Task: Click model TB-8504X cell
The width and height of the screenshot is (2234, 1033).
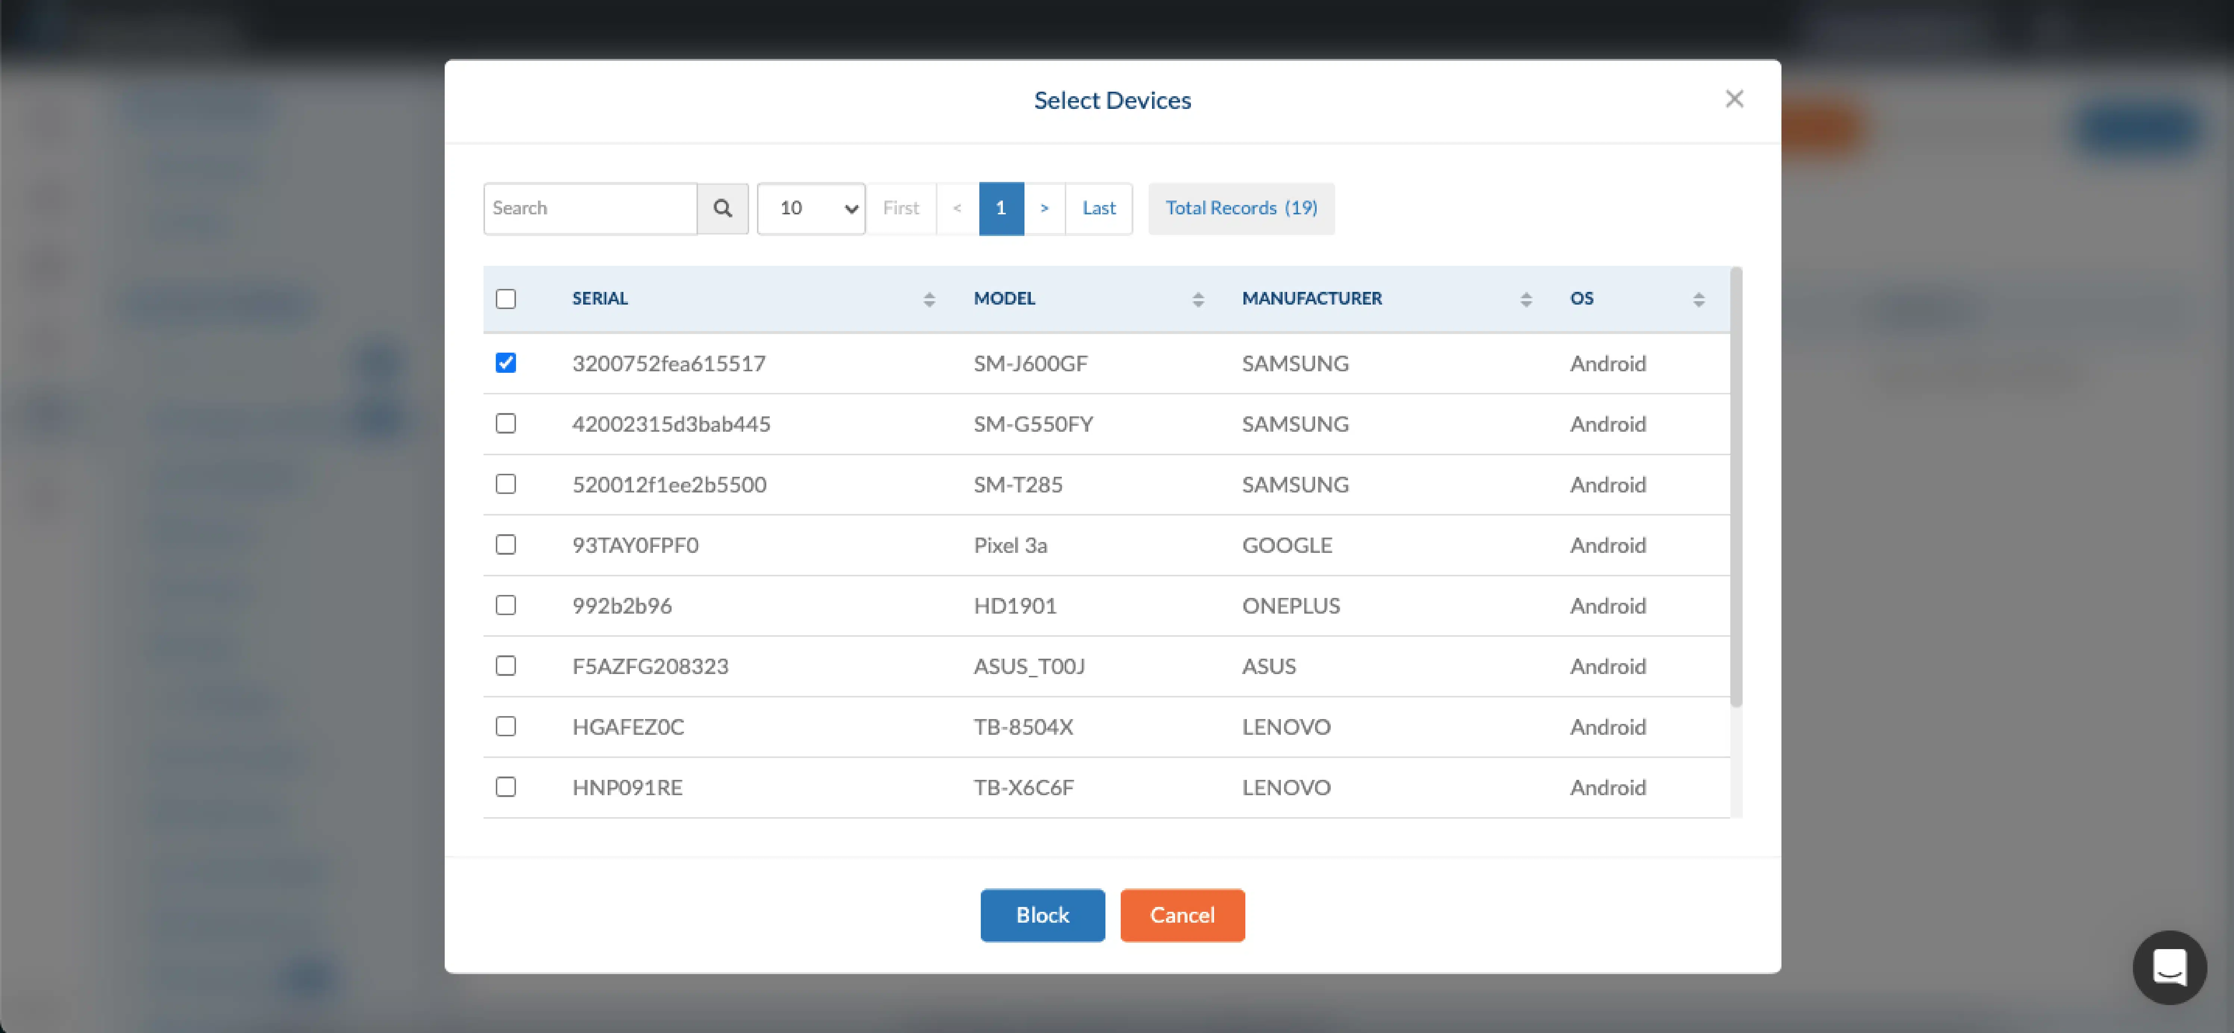Action: [x=1023, y=727]
